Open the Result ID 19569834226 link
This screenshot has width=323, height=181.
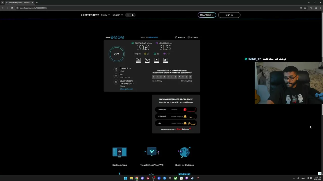pos(153,37)
